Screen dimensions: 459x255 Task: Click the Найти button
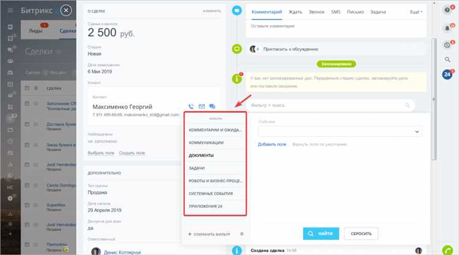point(321,234)
